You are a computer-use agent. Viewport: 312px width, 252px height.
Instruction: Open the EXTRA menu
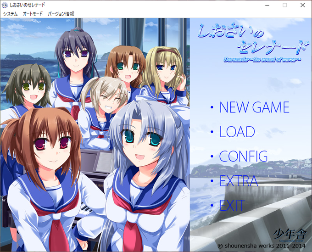point(239,181)
